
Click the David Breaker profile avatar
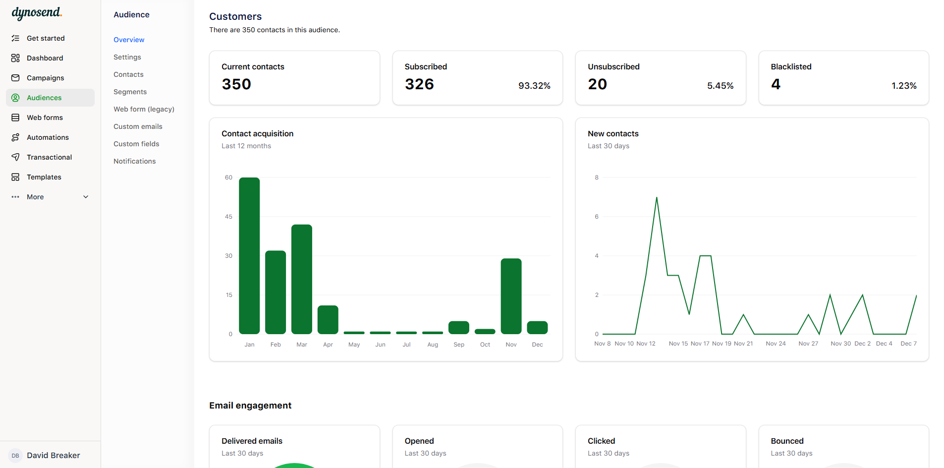[x=15, y=455]
